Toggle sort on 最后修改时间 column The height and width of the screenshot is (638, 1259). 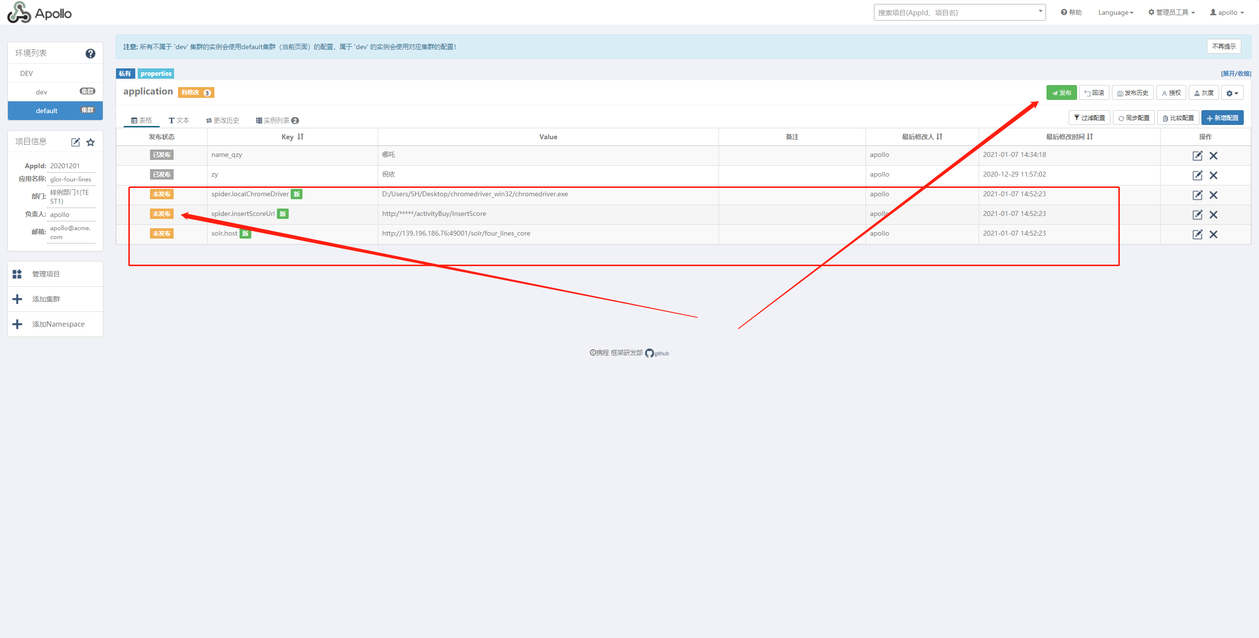[1090, 137]
